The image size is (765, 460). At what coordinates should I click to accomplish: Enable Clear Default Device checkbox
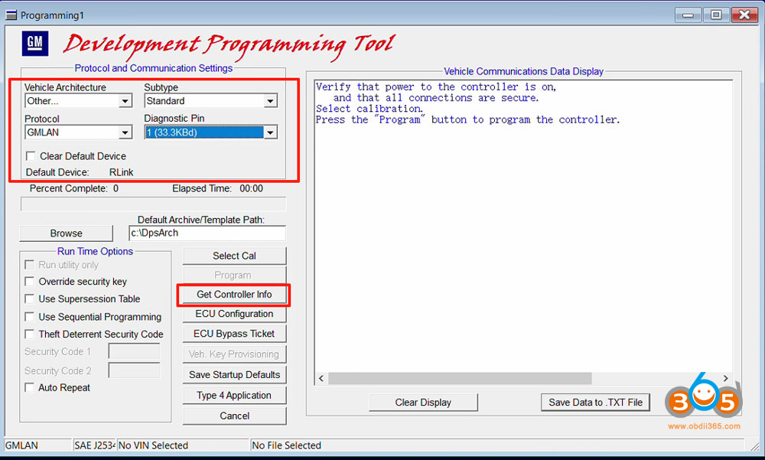(x=31, y=156)
